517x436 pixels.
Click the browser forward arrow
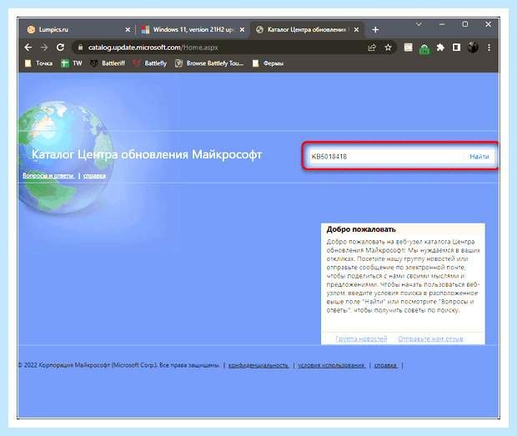click(x=44, y=48)
